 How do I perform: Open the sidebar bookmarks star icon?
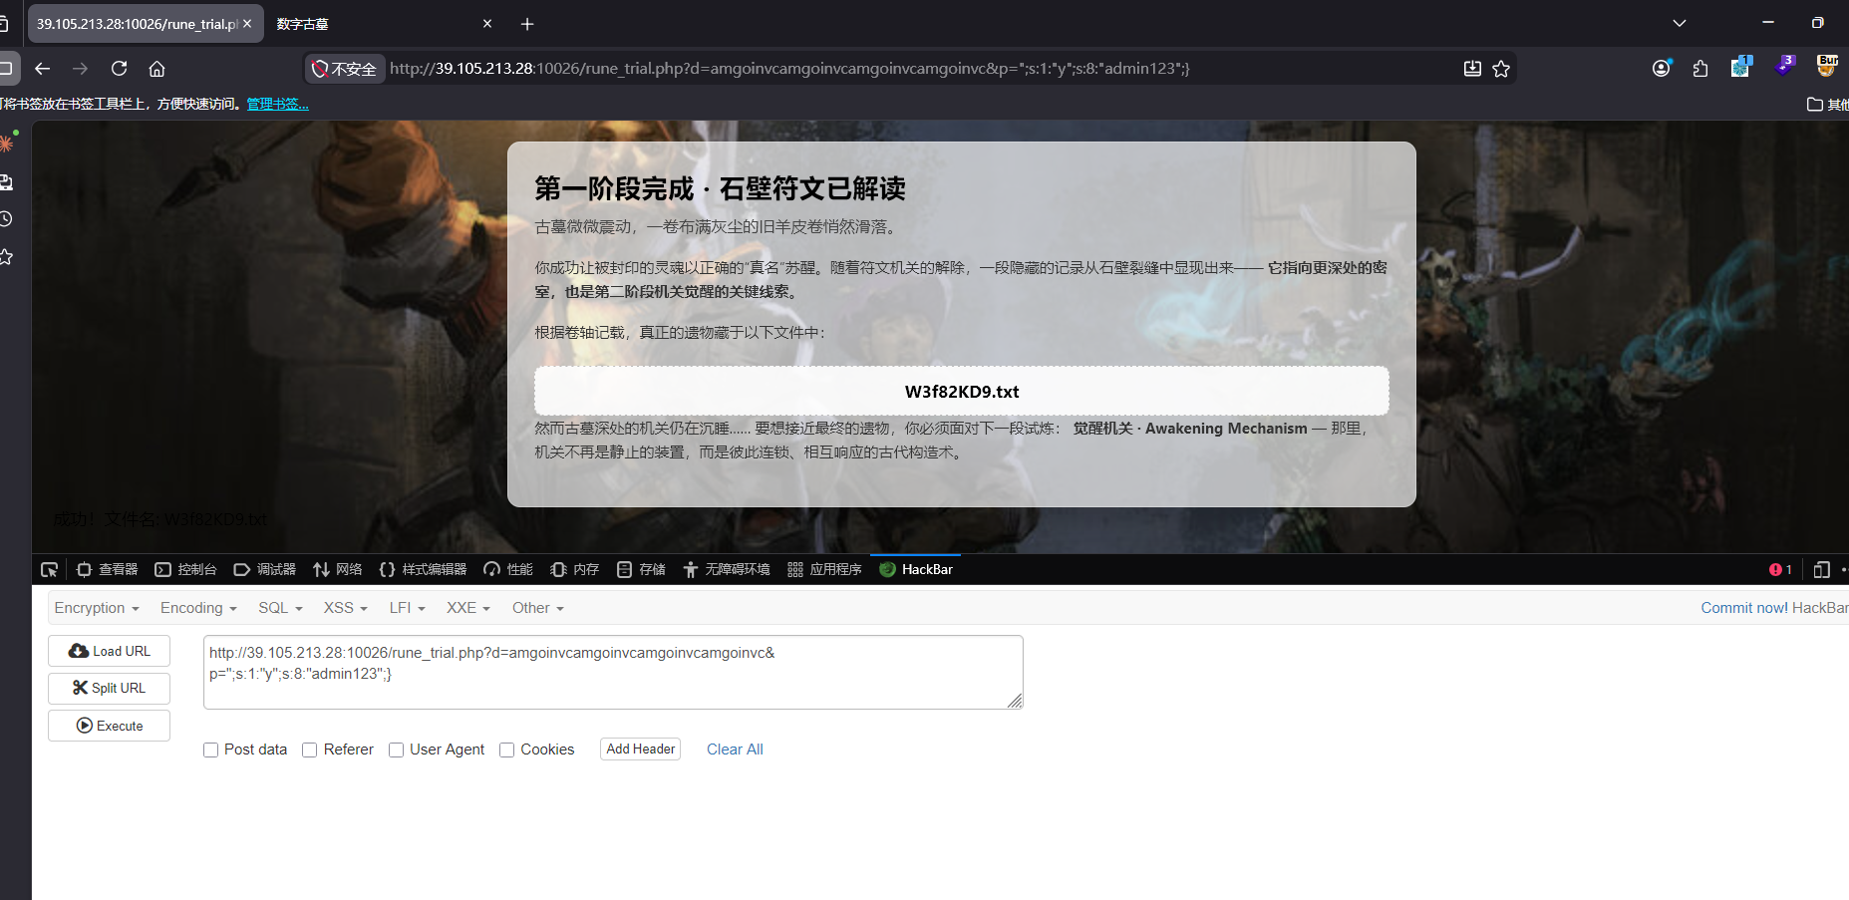(x=6, y=257)
